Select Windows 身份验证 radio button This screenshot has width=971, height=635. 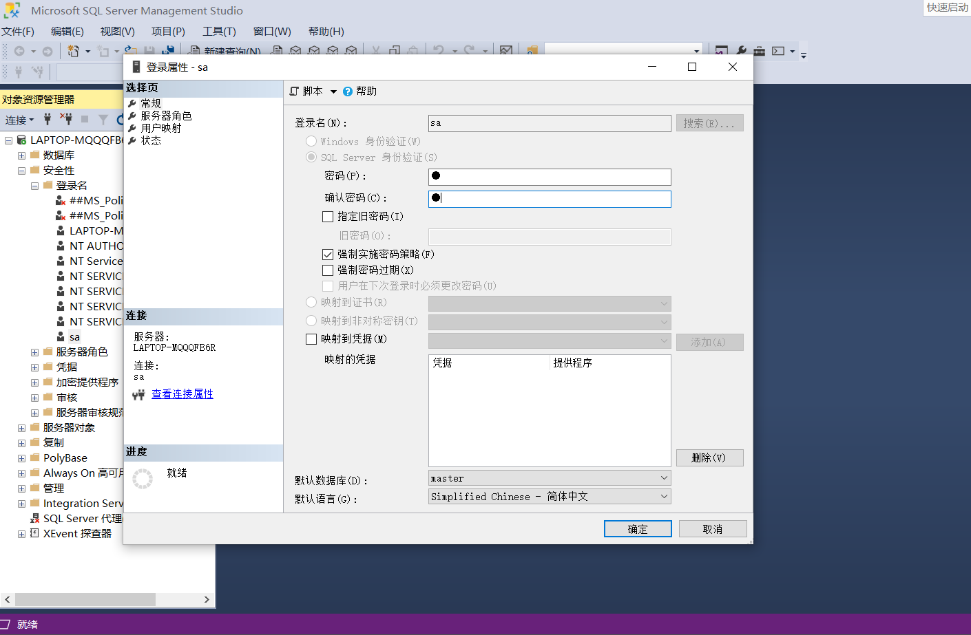coord(311,141)
